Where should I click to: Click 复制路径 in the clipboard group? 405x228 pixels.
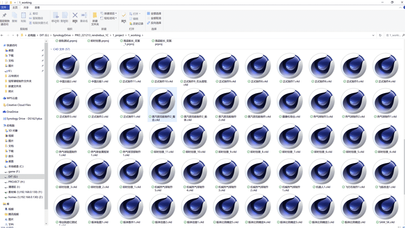[36, 18]
